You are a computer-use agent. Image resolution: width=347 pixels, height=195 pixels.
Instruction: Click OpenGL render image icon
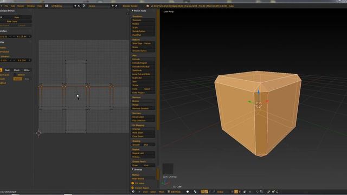pos(273,192)
